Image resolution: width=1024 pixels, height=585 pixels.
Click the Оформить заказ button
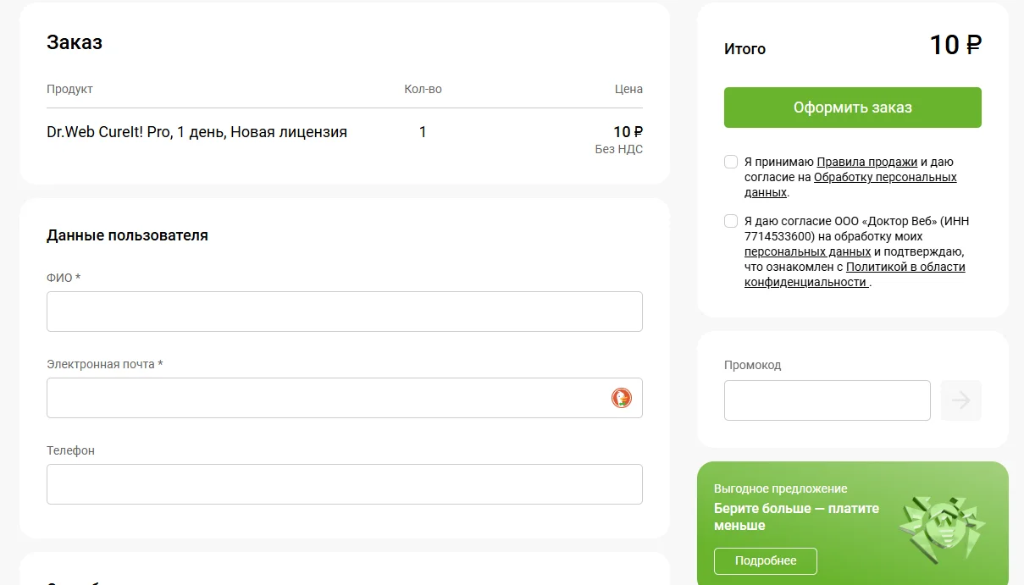(x=853, y=108)
